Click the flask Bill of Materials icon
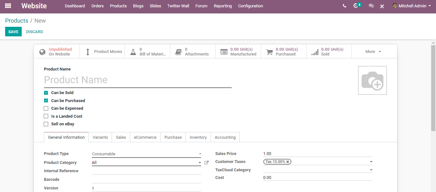Image resolution: width=436 pixels, height=192 pixels. (x=133, y=52)
